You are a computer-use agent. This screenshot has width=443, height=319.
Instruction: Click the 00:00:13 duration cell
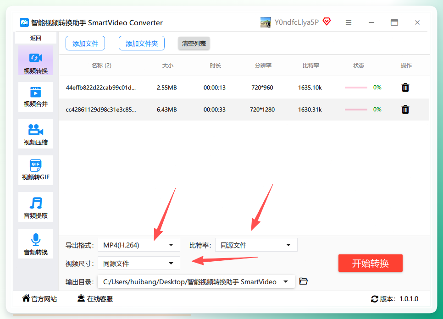coord(215,88)
